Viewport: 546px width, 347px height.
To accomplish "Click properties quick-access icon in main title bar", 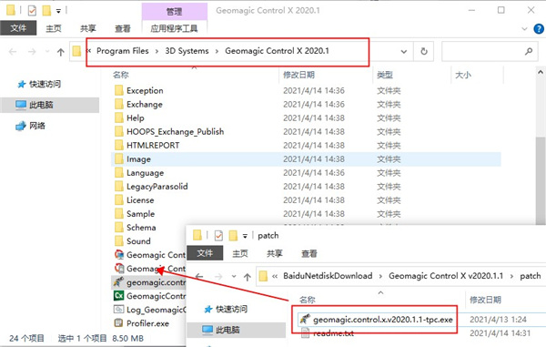I will [32, 11].
